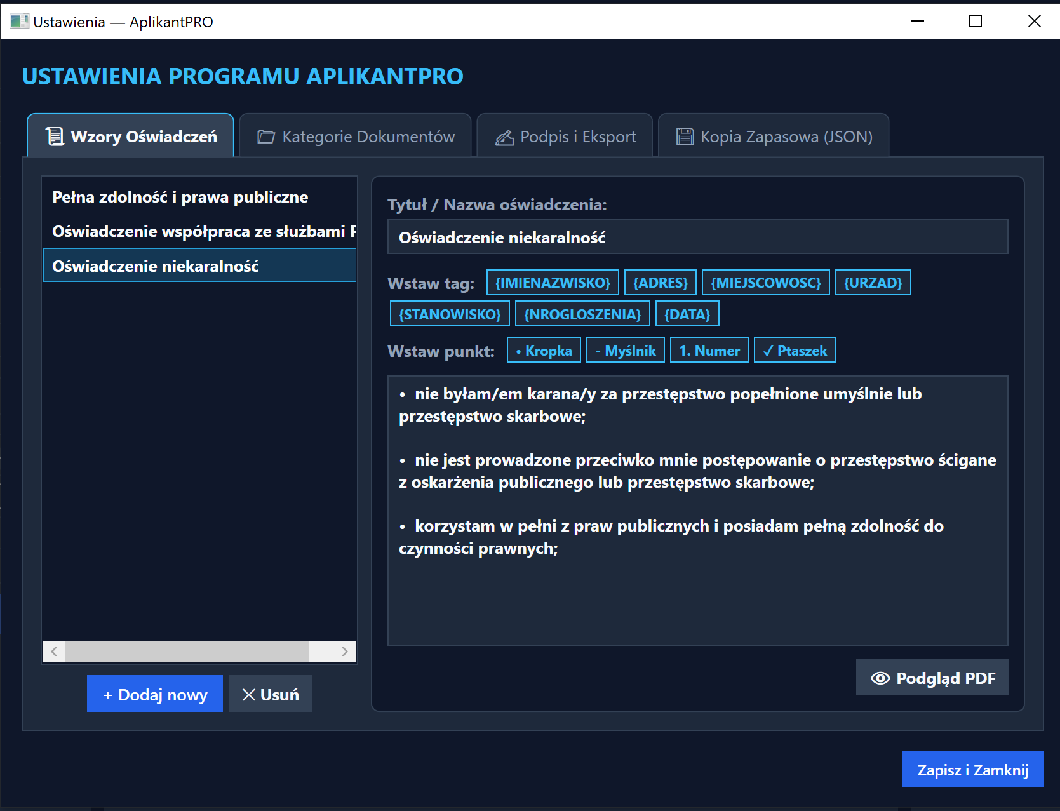This screenshot has height=811, width=1060.
Task: Click the line 'nie jest prowadzone przeciwko mnie'
Action: (697, 460)
